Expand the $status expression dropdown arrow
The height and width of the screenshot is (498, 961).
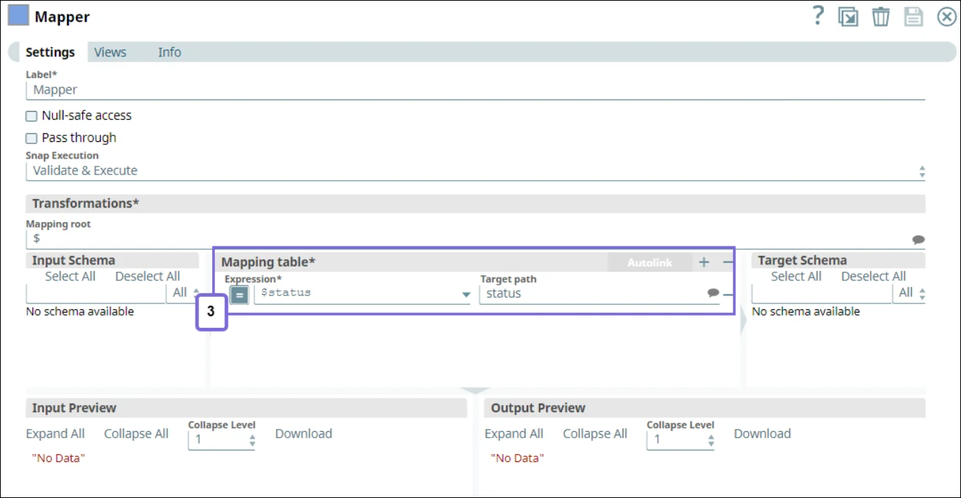(x=466, y=294)
